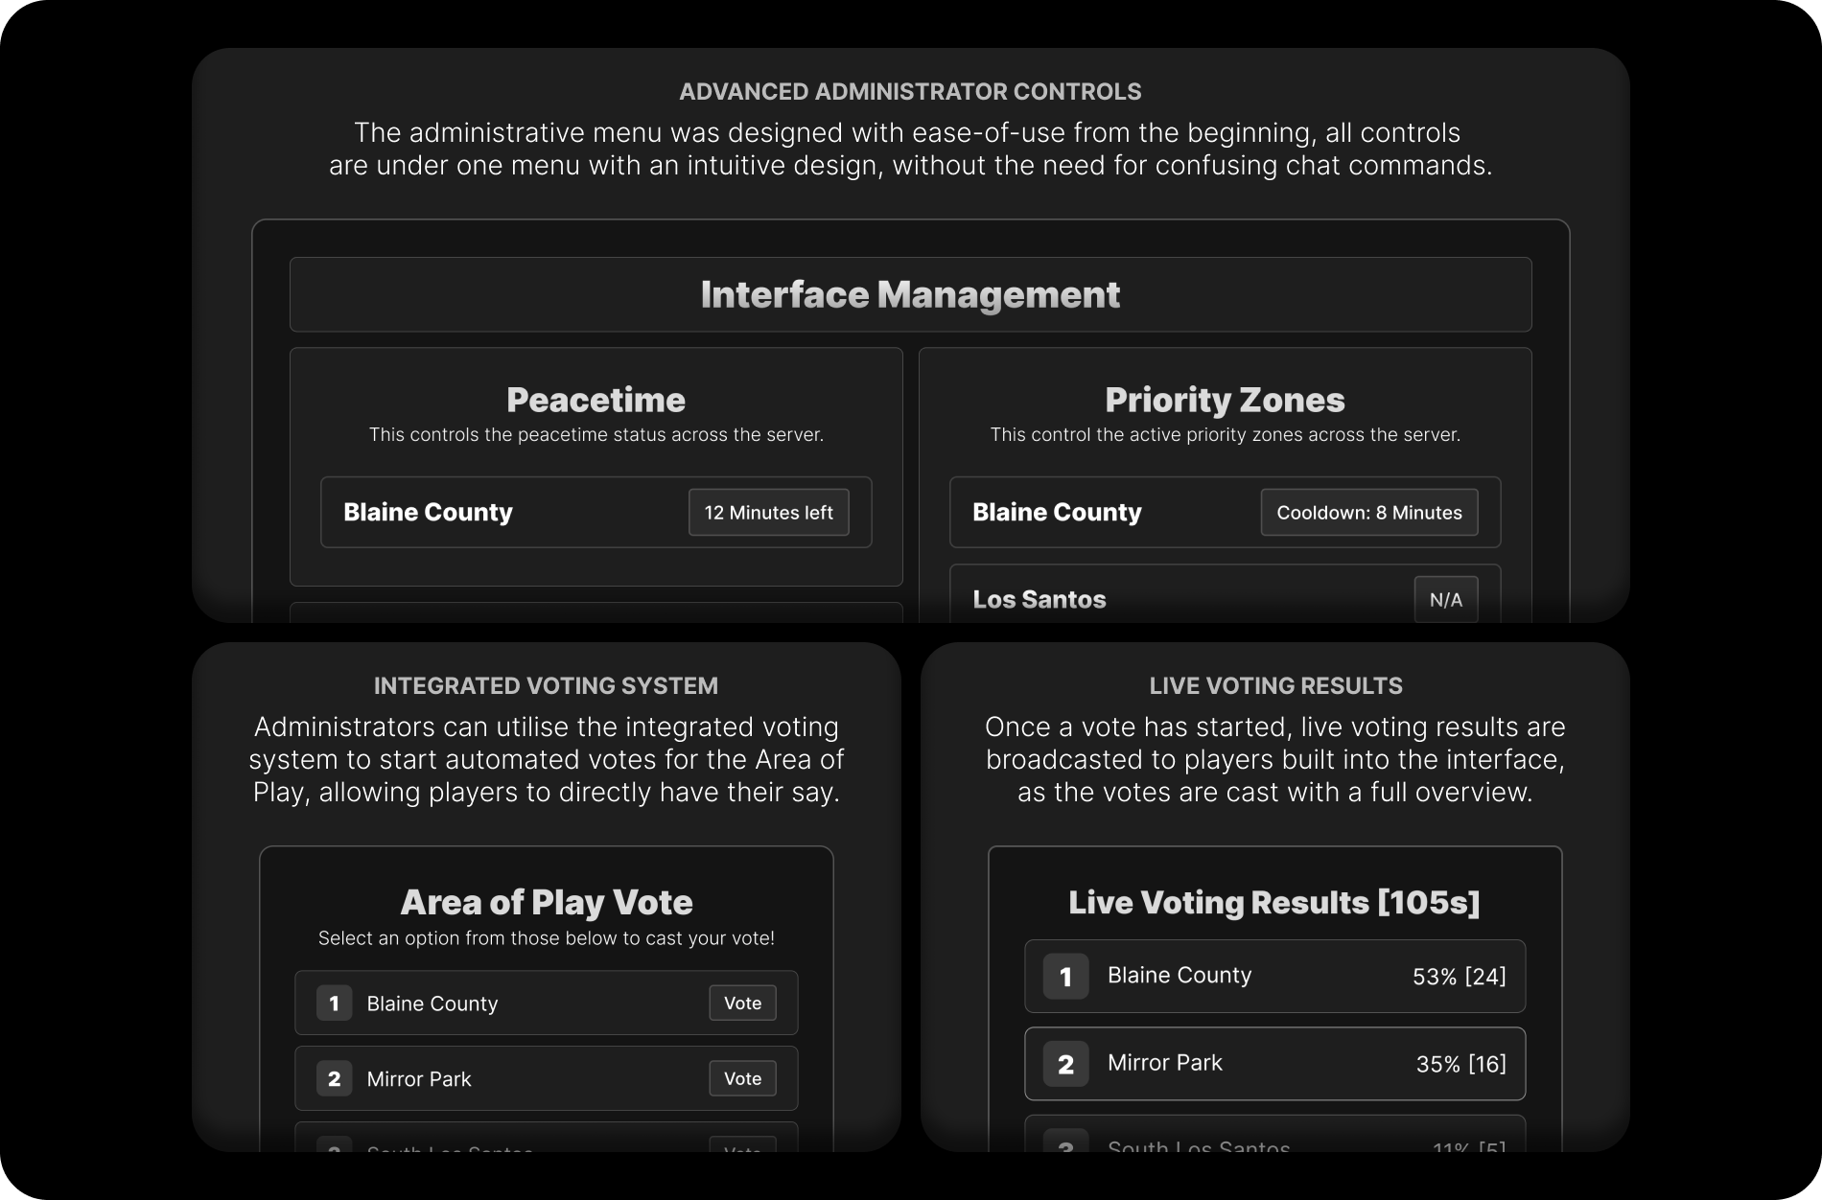Click the N/A status badge for Los Santos
The image size is (1822, 1200).
click(x=1445, y=599)
